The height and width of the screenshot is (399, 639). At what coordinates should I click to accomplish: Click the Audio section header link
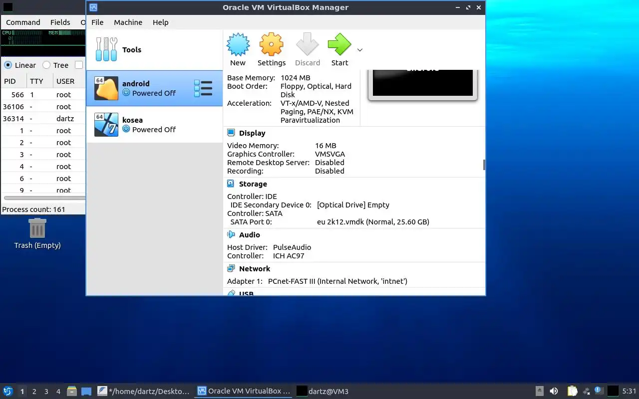[250, 235]
